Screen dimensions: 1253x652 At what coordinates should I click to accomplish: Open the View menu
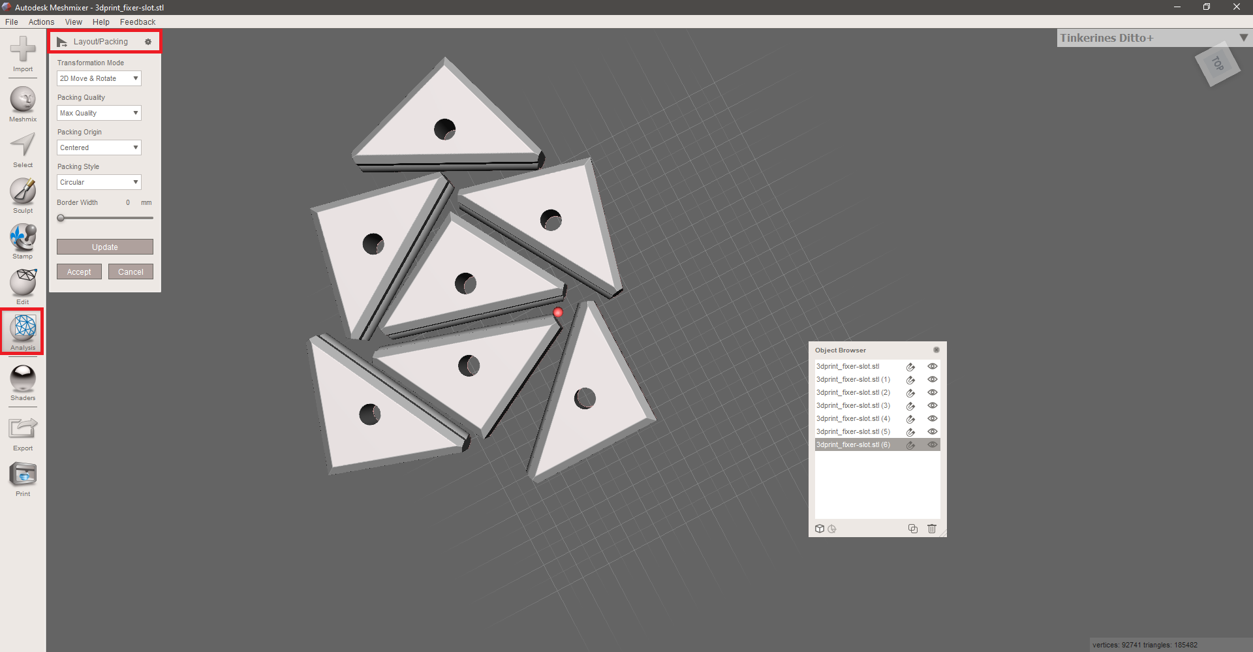[73, 22]
